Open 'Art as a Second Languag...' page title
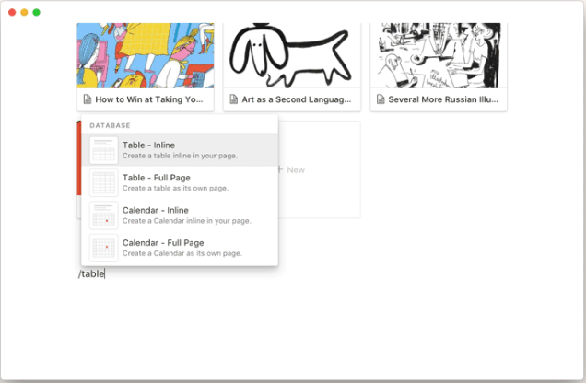Image resolution: width=586 pixels, height=383 pixels. 297,99
